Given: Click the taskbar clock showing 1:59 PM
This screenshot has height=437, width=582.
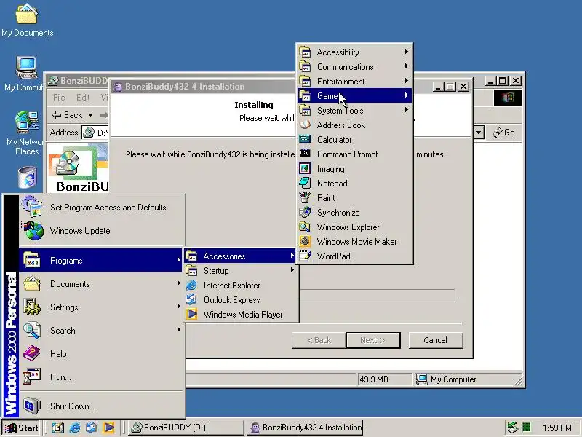Looking at the screenshot, I should [x=557, y=428].
